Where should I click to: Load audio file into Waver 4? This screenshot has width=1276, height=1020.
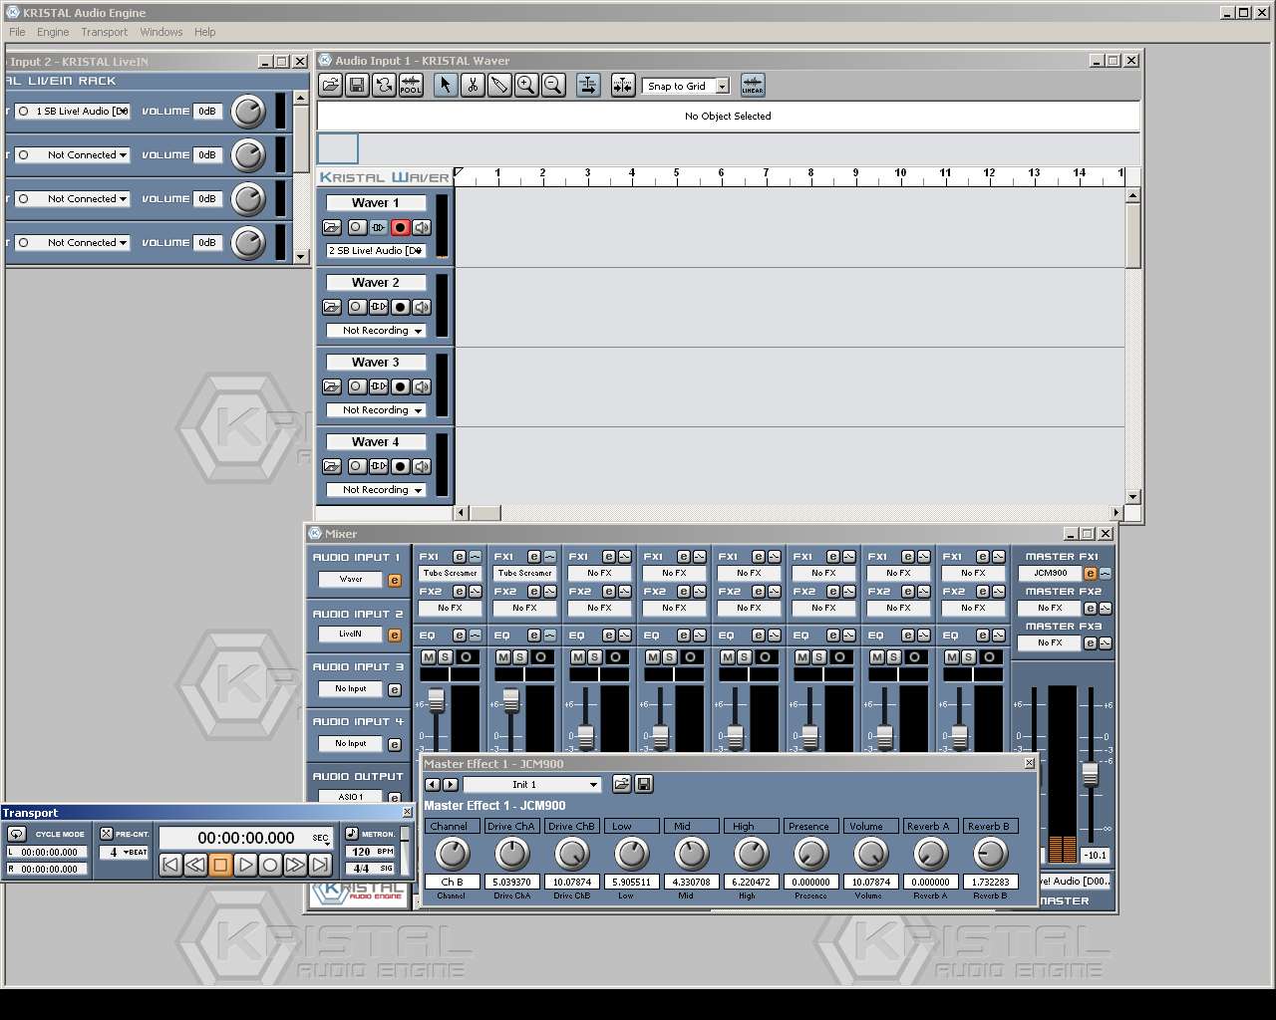[333, 466]
